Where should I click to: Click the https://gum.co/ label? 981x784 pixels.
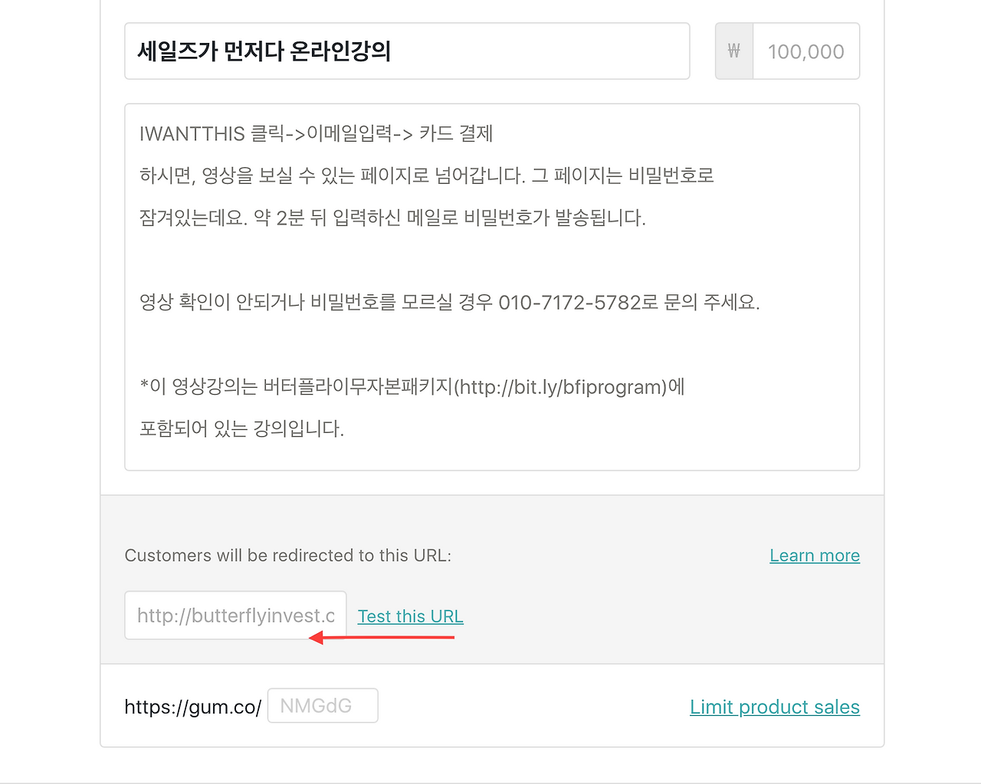click(x=192, y=707)
